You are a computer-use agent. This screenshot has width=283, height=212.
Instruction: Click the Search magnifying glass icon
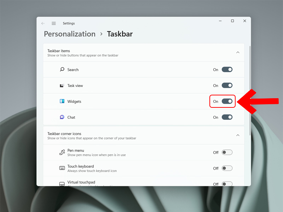tap(62, 70)
